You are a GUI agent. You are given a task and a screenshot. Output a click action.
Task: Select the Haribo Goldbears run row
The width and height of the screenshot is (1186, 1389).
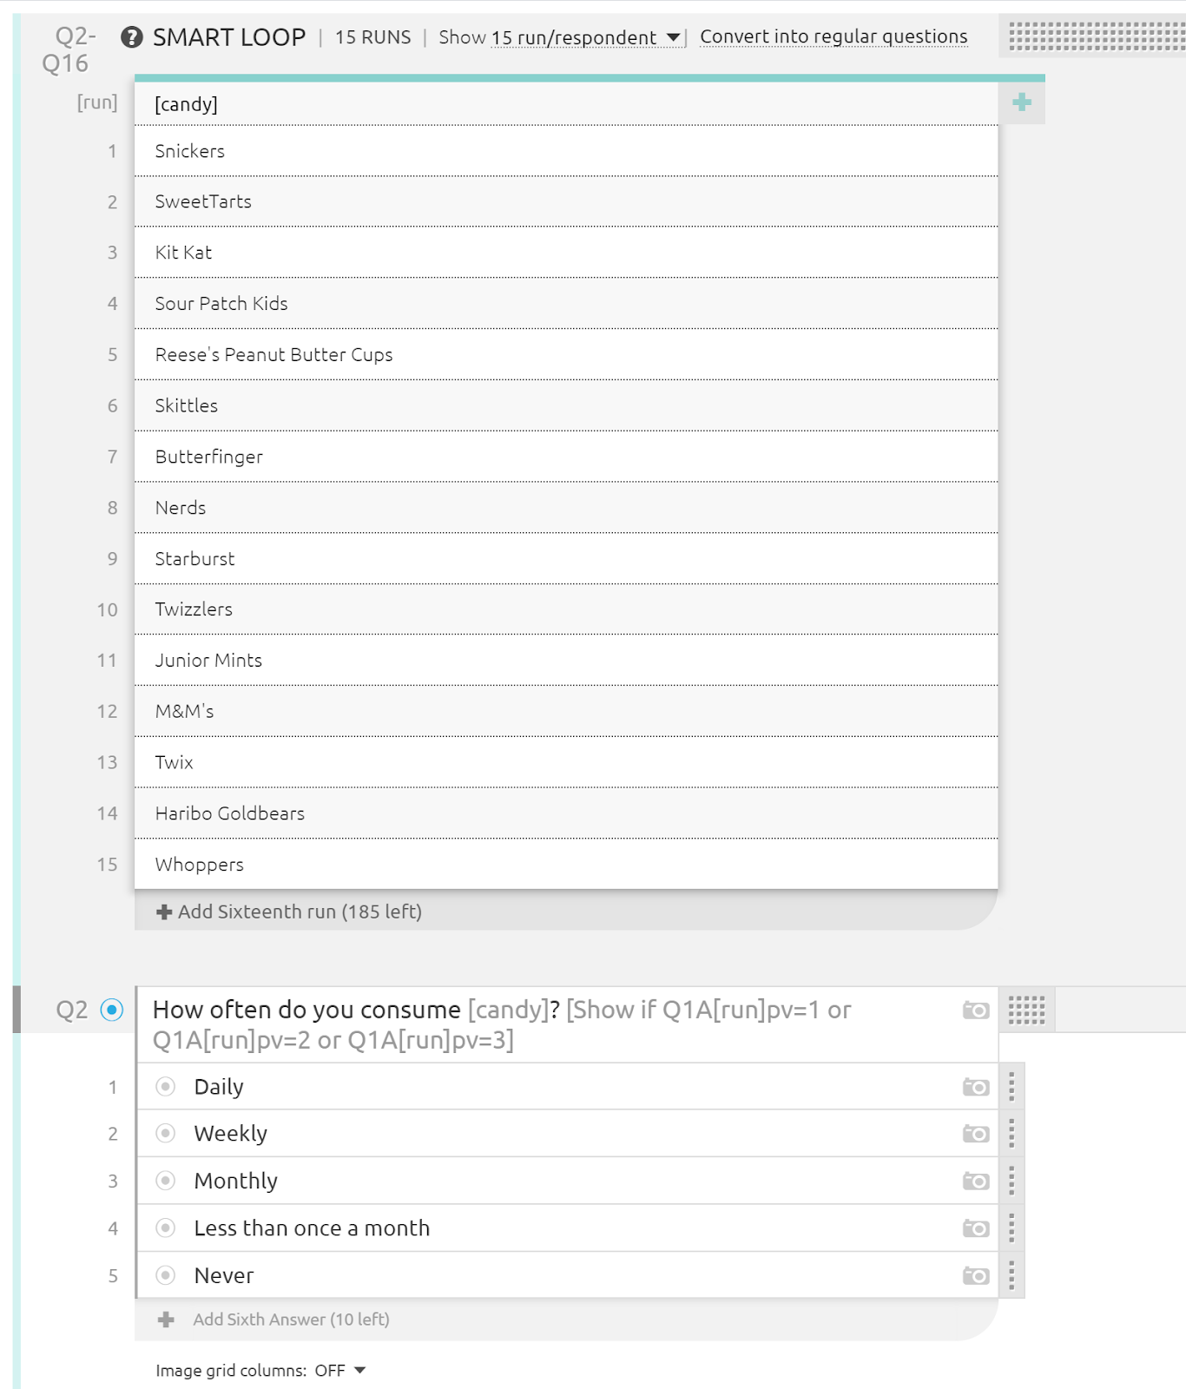point(566,813)
